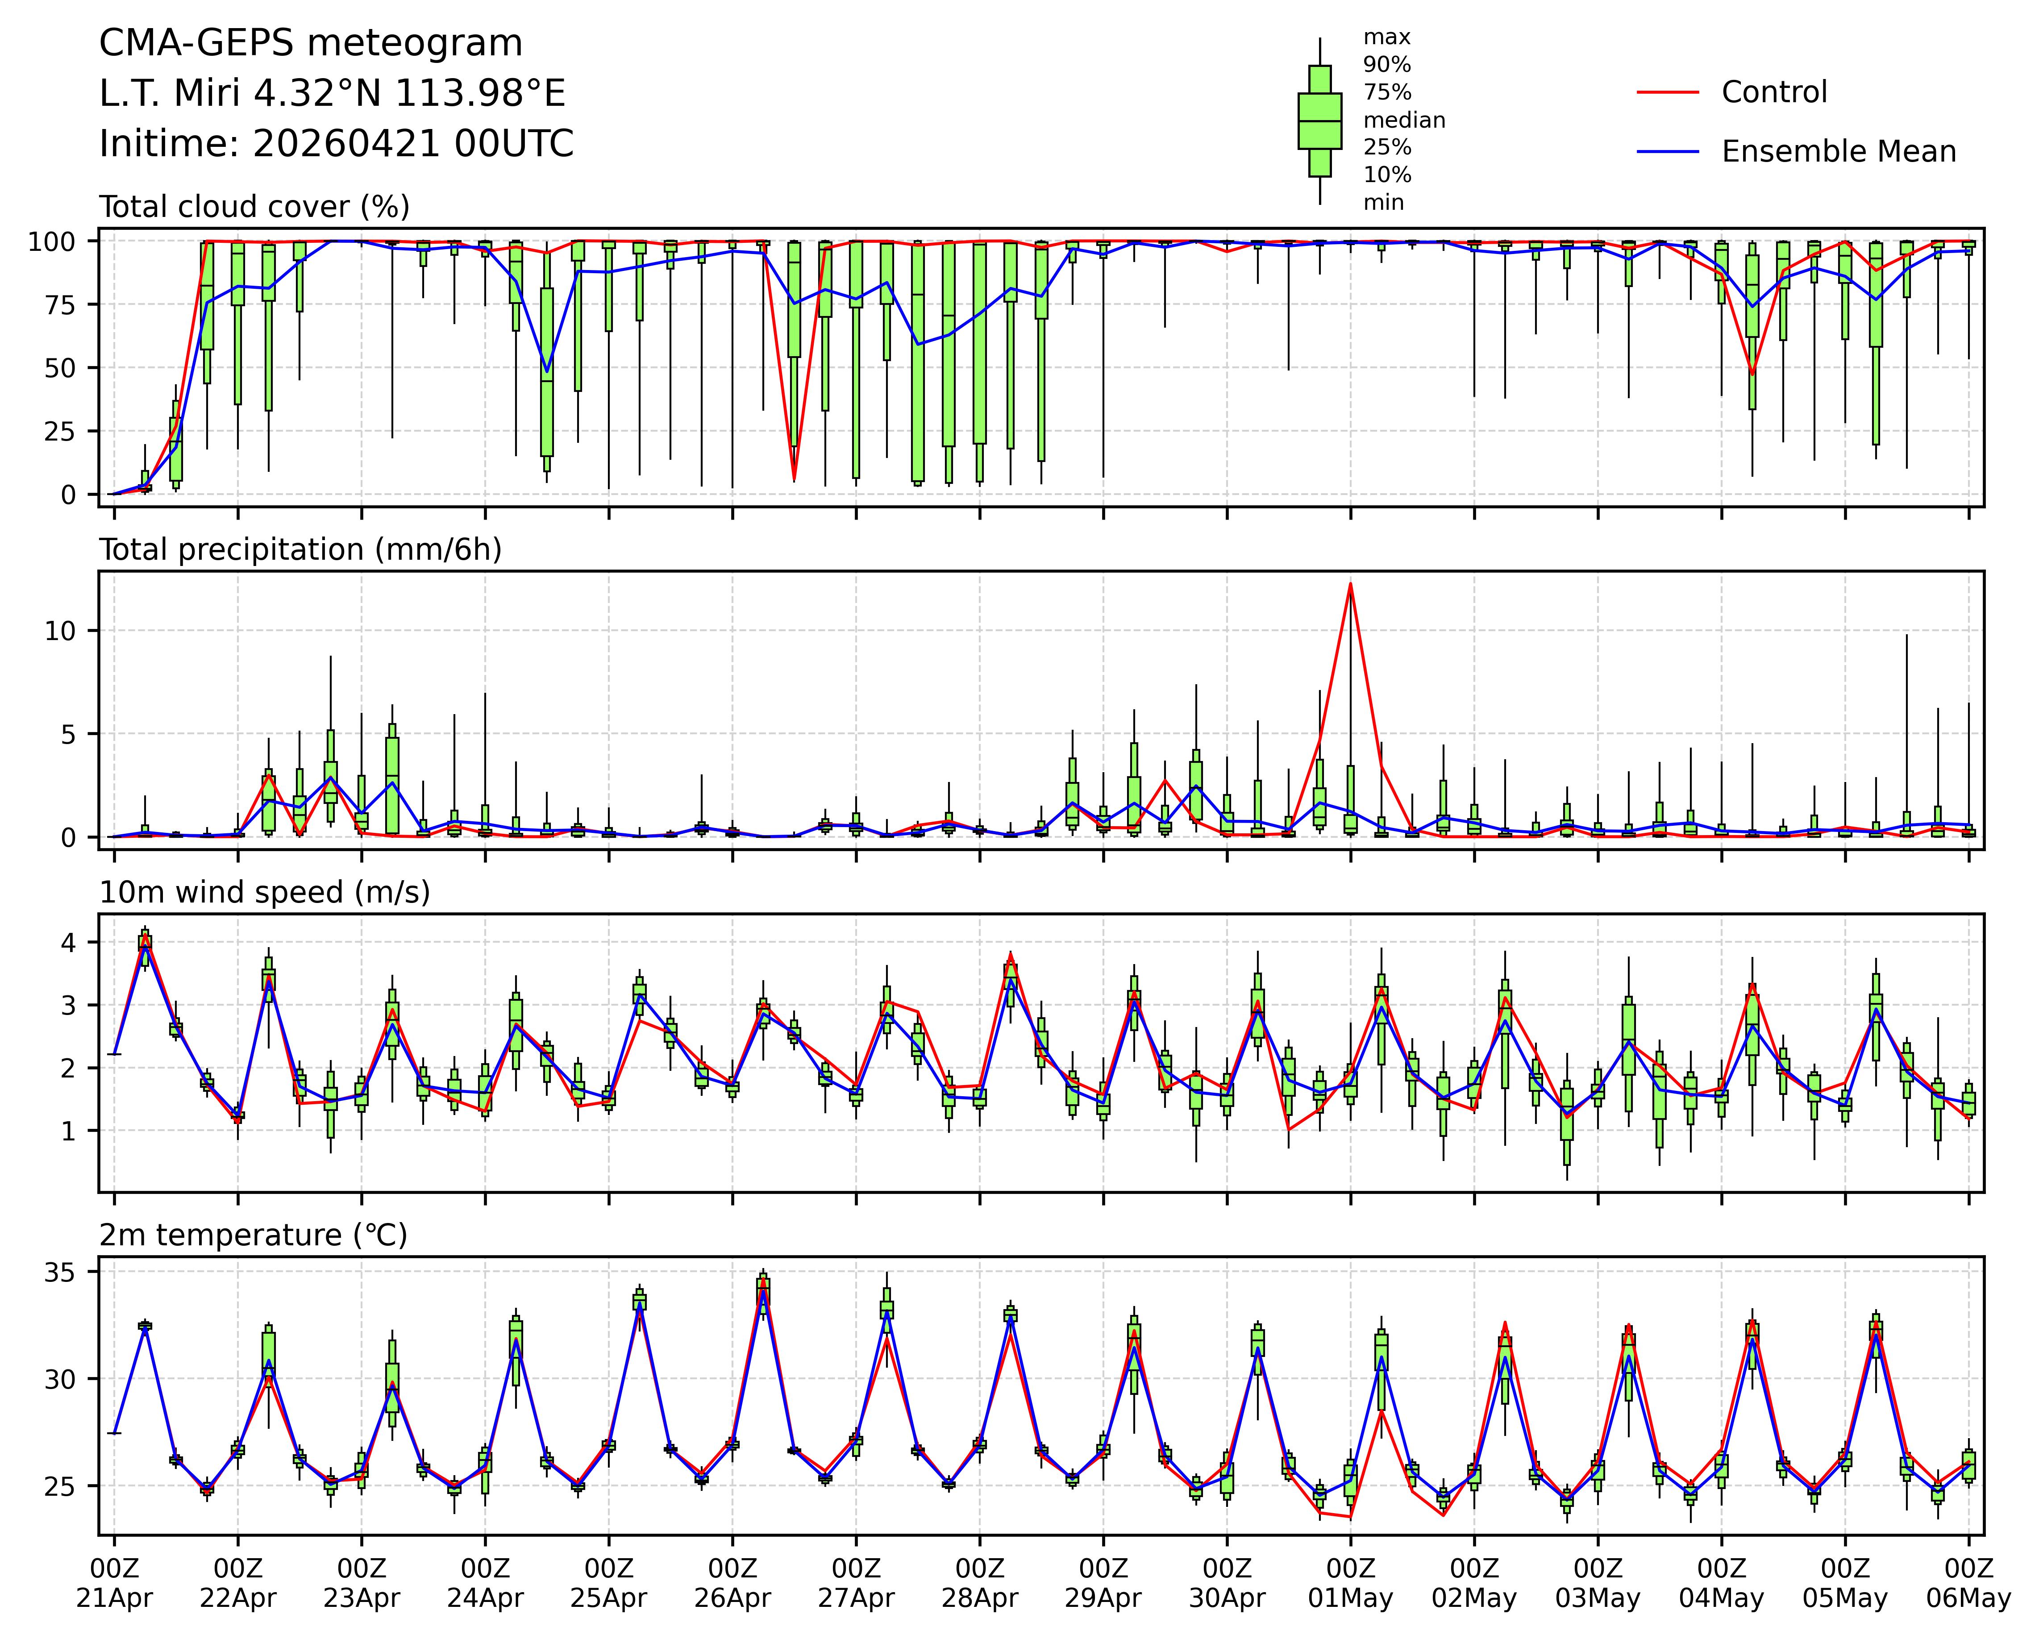Click the '00Z 26Apr' x-axis label
The width and height of the screenshot is (2039, 1639).
[732, 1583]
